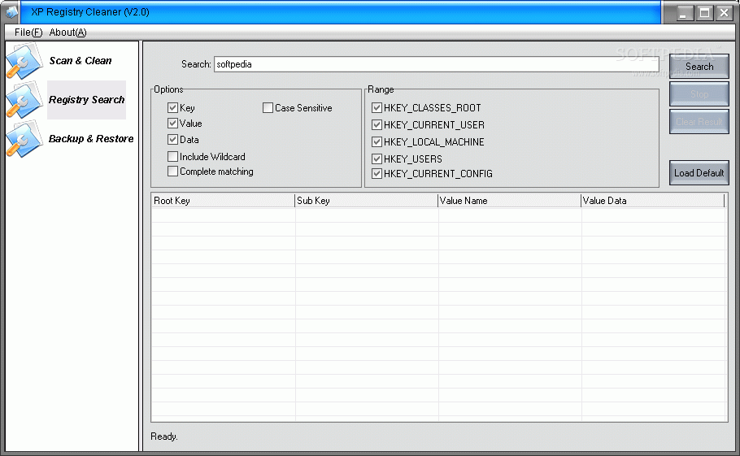Viewport: 740px width, 456px height.
Task: Select the Registry Search section
Action: pos(86,100)
